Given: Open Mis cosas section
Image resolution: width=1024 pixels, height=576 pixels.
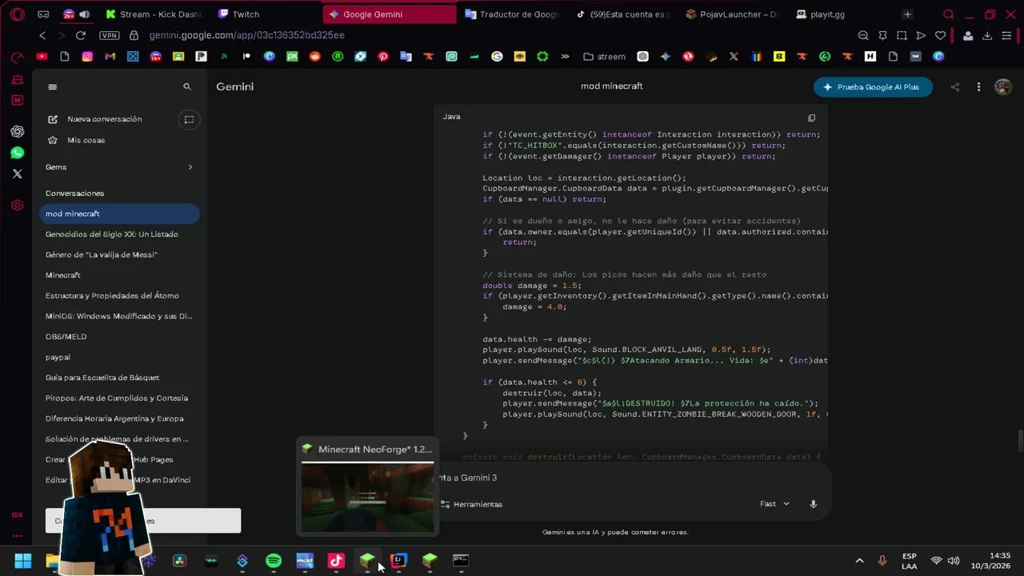Looking at the screenshot, I should pos(86,140).
